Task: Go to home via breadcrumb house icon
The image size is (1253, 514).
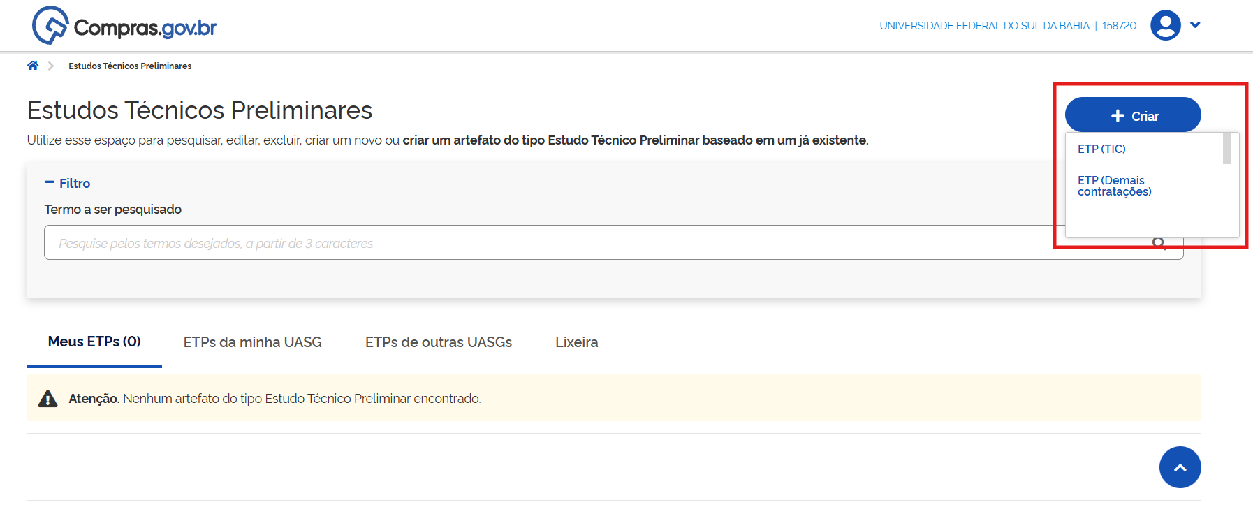Action: 33,66
